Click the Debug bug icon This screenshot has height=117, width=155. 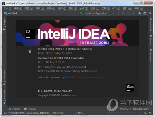pyautogui.click(x=118, y=13)
